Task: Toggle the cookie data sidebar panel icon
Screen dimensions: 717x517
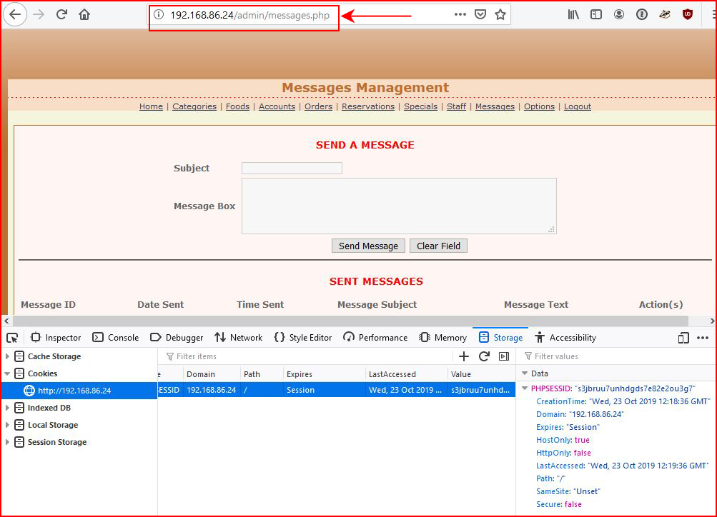Action: 504,356
